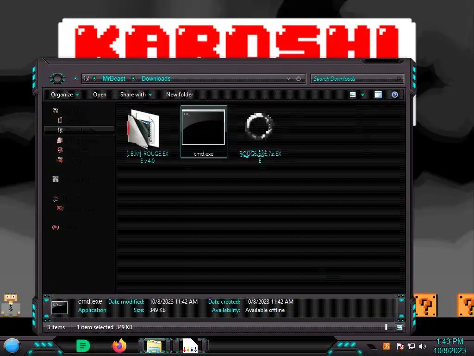Click date created value 10/8/2023 11:42 AM
474x356 pixels.
coord(269,301)
